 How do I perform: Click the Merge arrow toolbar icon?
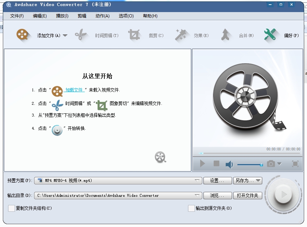click(x=225, y=34)
